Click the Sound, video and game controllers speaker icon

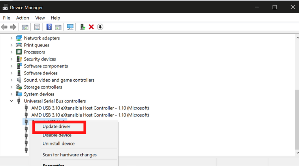coord(19,80)
